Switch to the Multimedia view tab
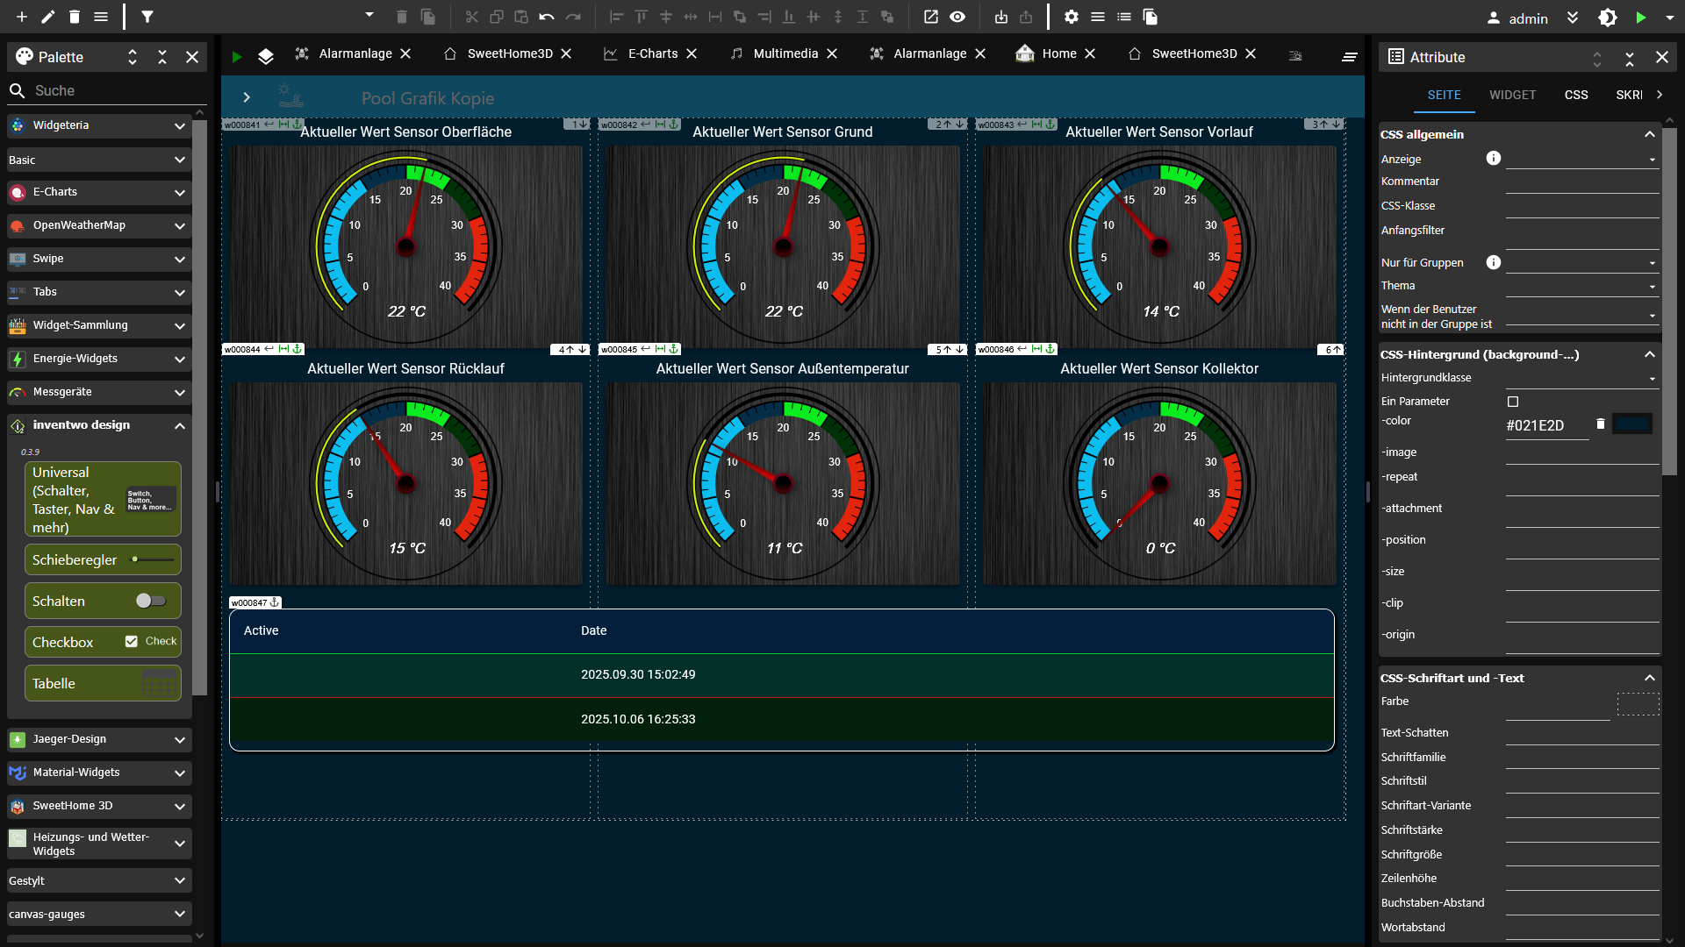The height and width of the screenshot is (947, 1685). [x=785, y=53]
